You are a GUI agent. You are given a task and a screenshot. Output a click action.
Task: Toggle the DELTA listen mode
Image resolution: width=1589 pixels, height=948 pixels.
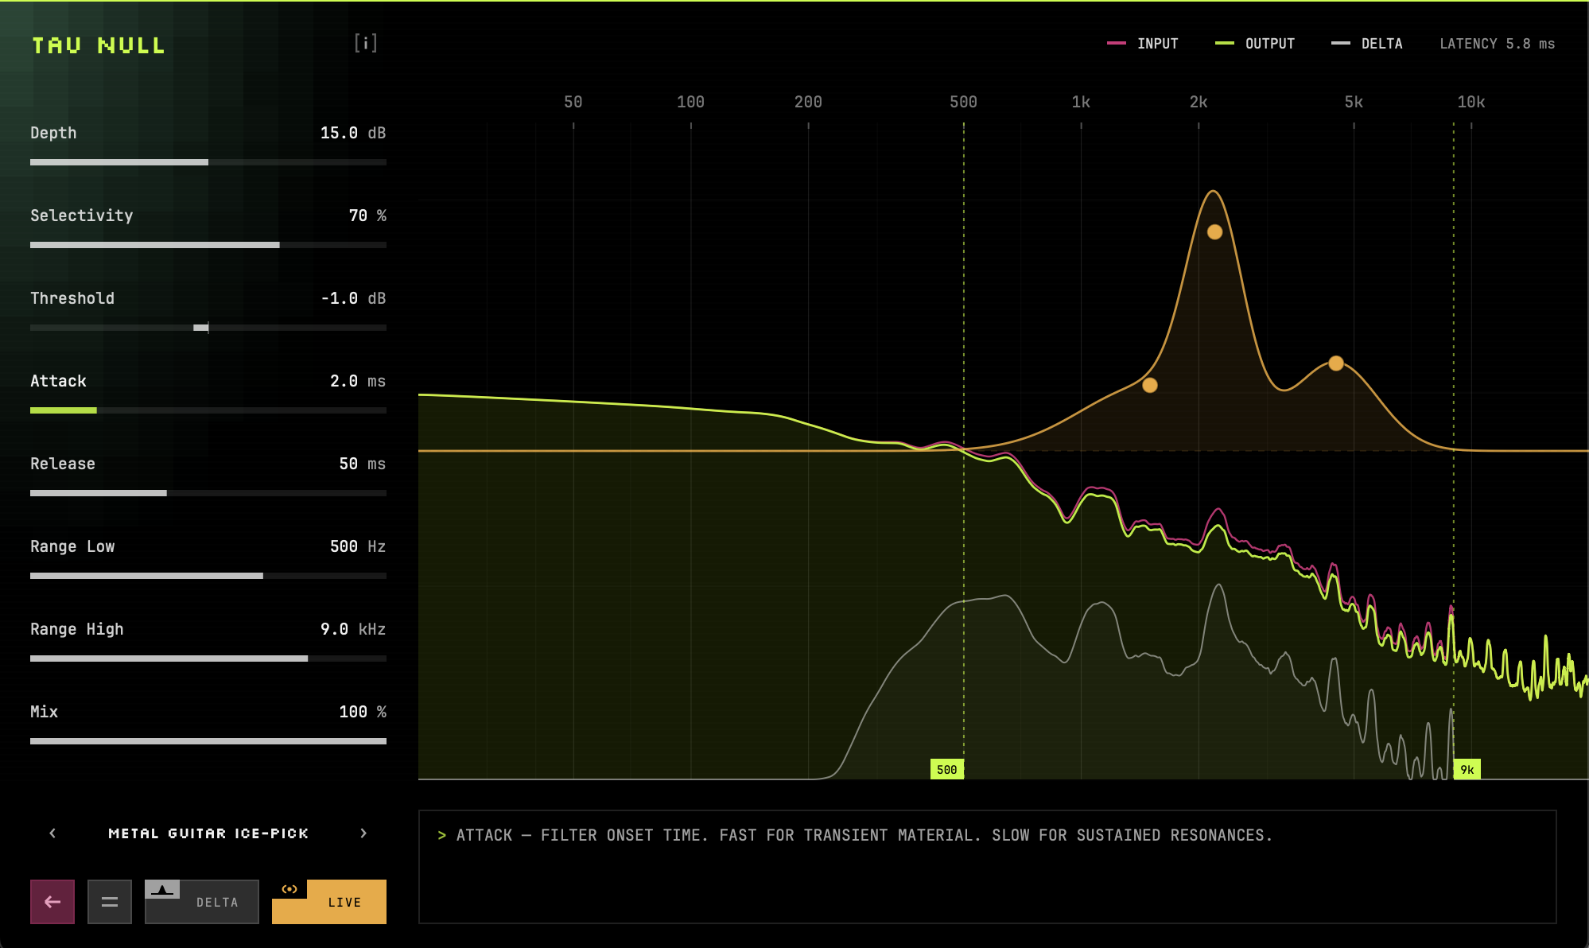pos(202,902)
